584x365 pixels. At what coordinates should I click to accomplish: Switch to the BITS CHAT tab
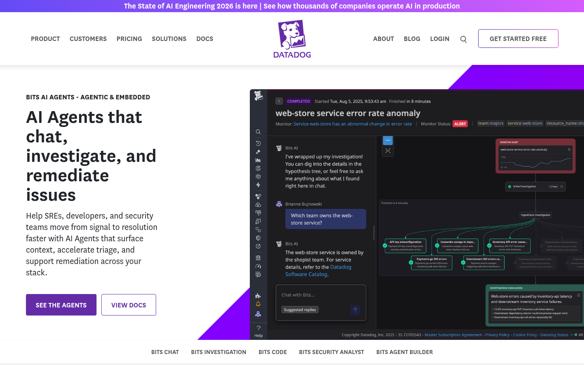click(165, 352)
